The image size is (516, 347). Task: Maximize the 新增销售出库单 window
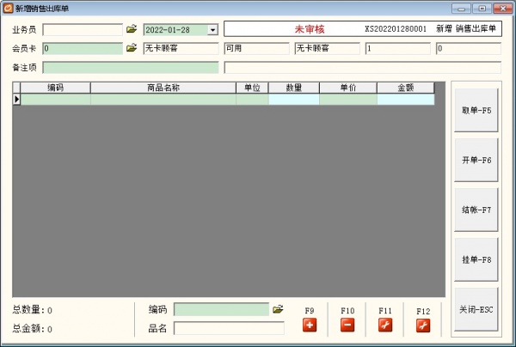pos(482,9)
